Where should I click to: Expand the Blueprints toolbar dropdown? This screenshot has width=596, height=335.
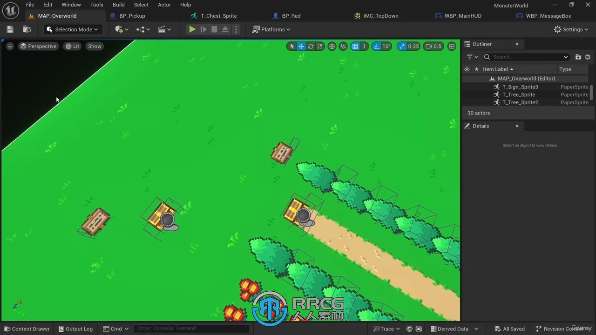(x=143, y=29)
